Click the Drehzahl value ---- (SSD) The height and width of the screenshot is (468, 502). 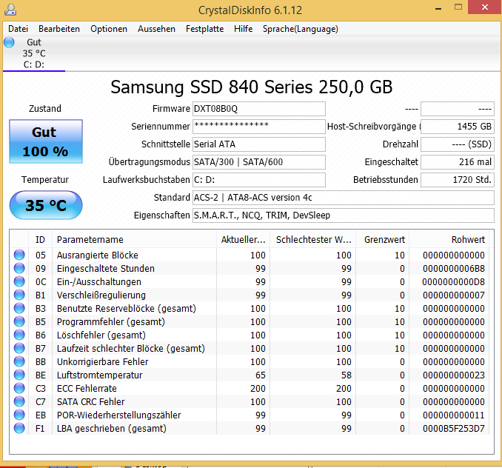click(458, 144)
